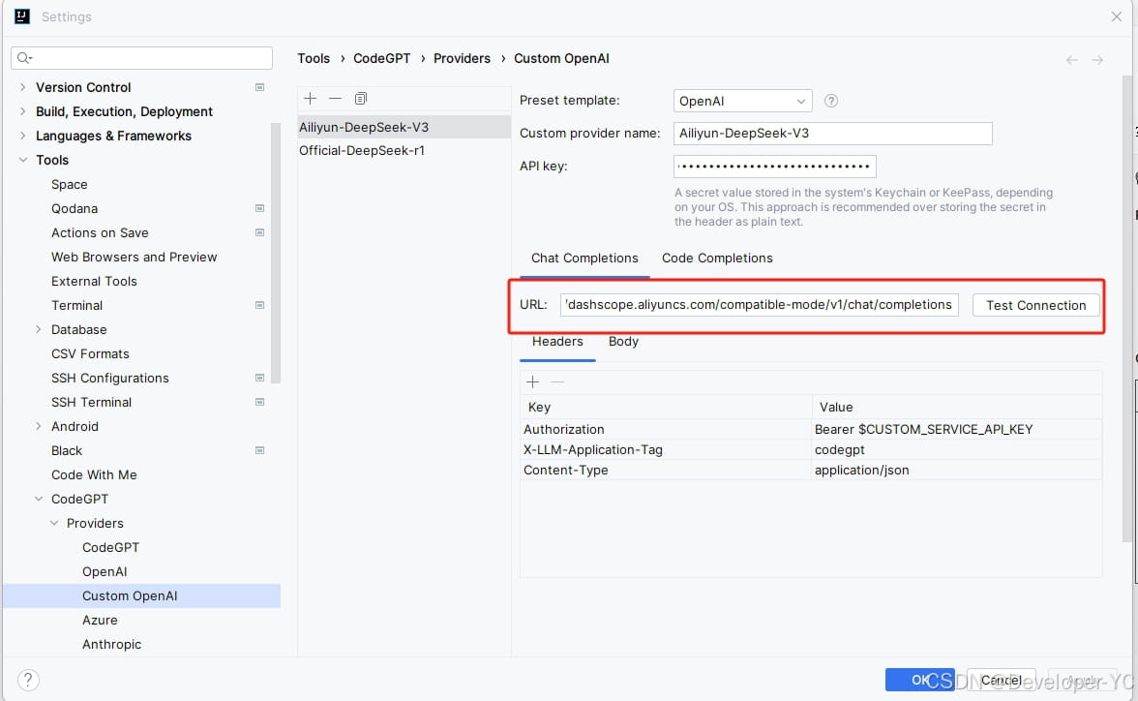Select Ailiyun-DeepSeek-V3 in provider list

[404, 127]
